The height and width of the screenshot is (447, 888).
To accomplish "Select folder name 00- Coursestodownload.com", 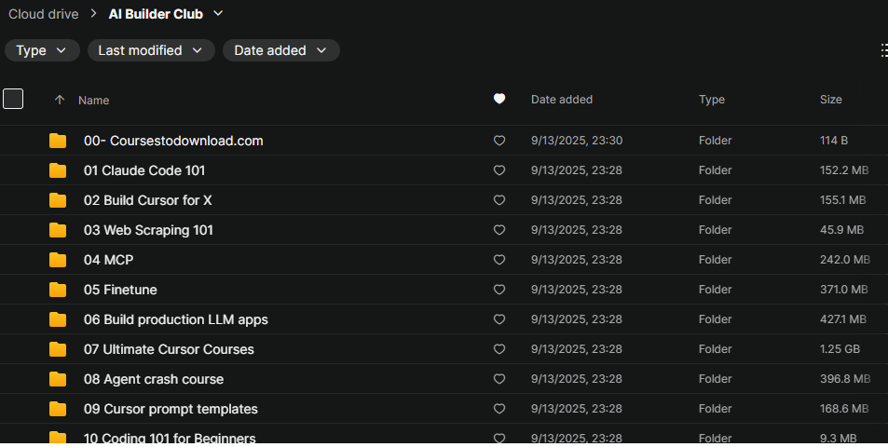I will pos(173,141).
